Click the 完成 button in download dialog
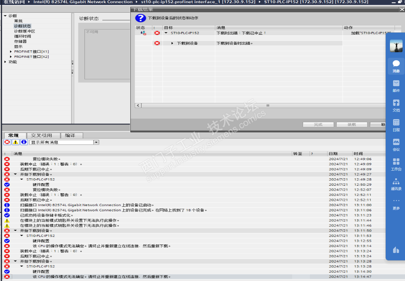Screen dimensions: 405x281 (318, 125)
